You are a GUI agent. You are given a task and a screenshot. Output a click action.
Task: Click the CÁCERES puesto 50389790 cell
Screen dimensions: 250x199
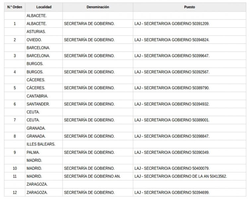(172, 88)
